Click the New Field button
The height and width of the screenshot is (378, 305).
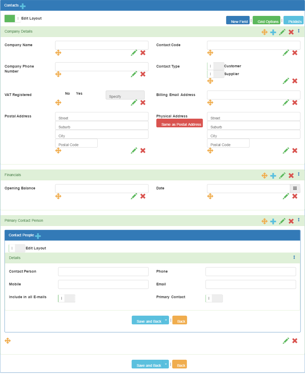click(238, 20)
